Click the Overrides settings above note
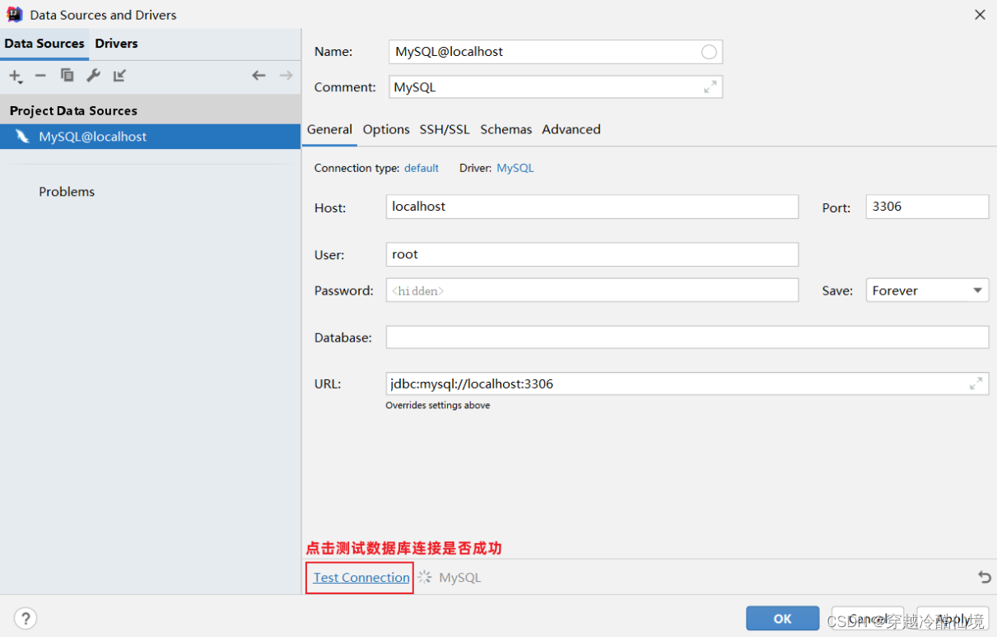This screenshot has height=637, width=997. 438,405
